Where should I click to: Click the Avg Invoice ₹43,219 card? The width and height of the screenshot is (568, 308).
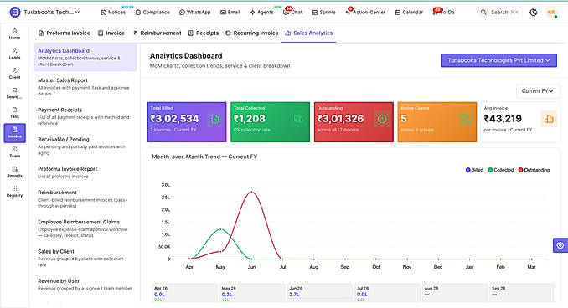click(520, 122)
